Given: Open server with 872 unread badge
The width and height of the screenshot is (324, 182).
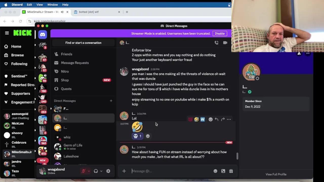Looking at the screenshot, I should coord(43,151).
